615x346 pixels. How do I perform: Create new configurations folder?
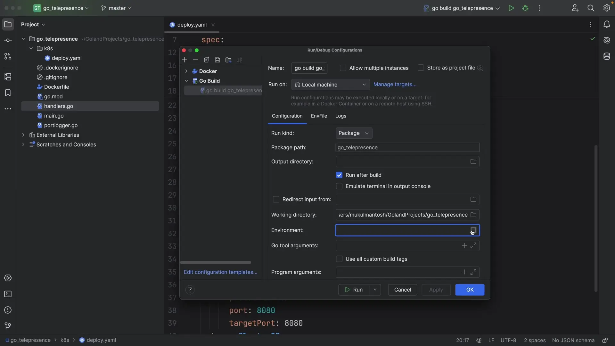(x=228, y=60)
